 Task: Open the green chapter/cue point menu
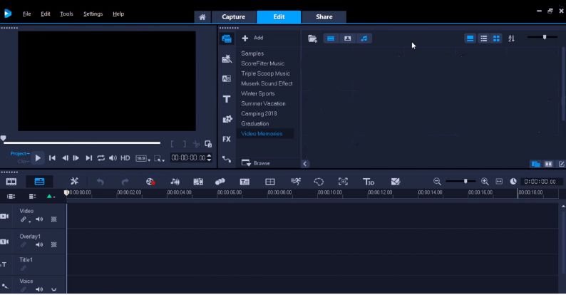(51, 197)
